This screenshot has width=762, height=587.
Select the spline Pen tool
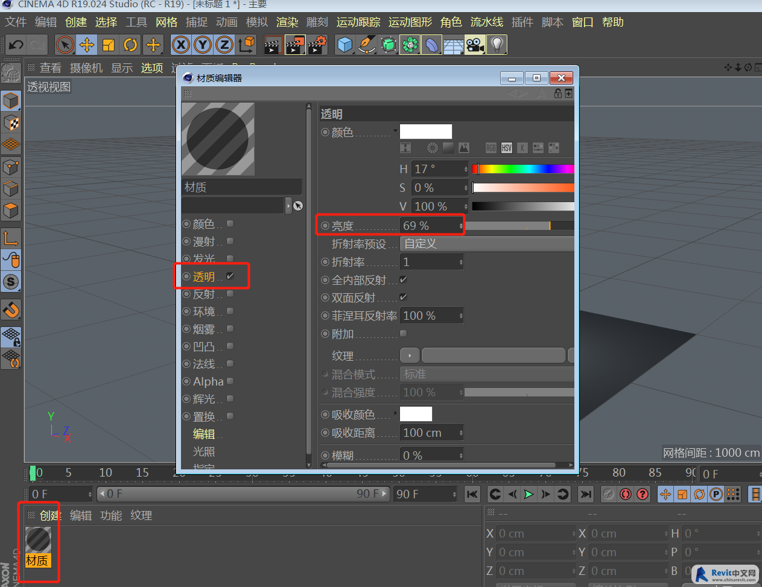pos(367,45)
